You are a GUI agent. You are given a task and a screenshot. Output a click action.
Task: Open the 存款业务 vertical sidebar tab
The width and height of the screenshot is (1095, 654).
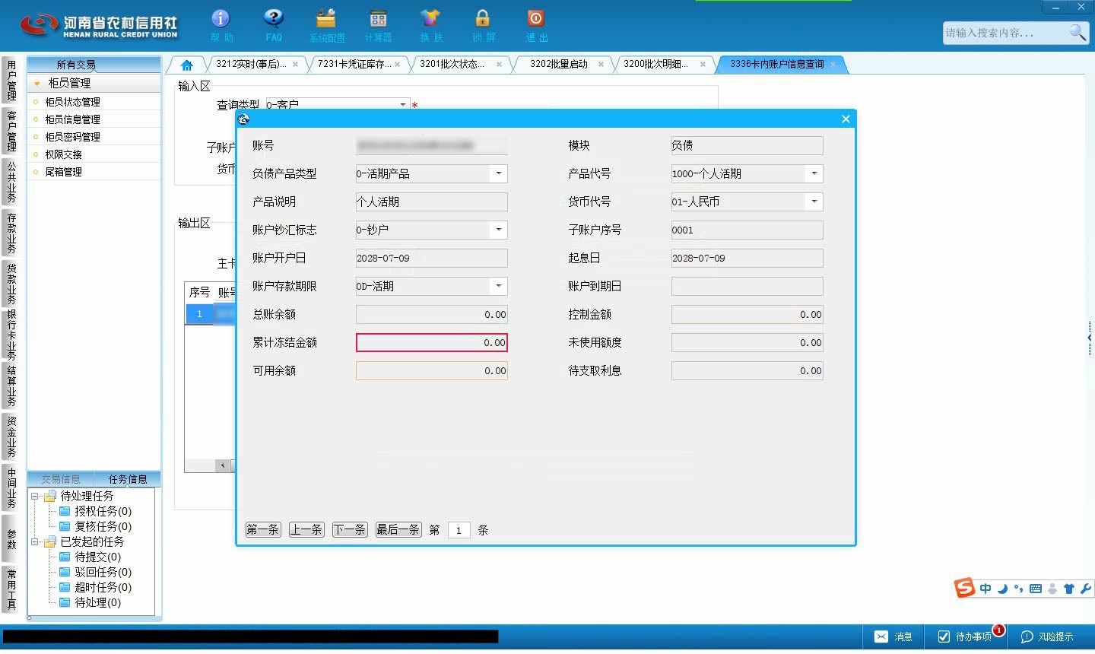(11, 233)
